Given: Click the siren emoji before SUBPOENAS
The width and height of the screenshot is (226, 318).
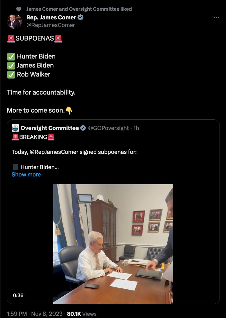Looking at the screenshot, I should pyautogui.click(x=11, y=38).
